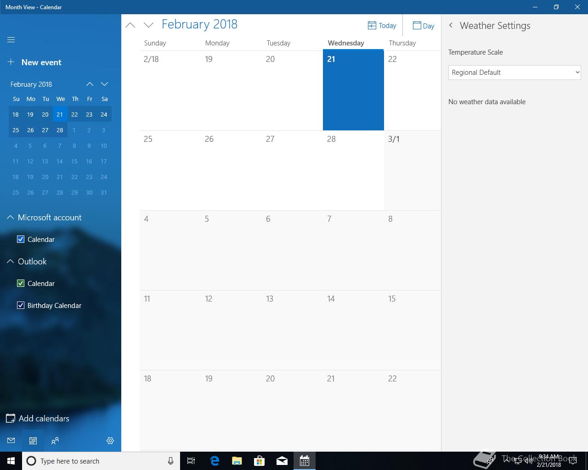Select February 28 in the mini calendar

60,130
